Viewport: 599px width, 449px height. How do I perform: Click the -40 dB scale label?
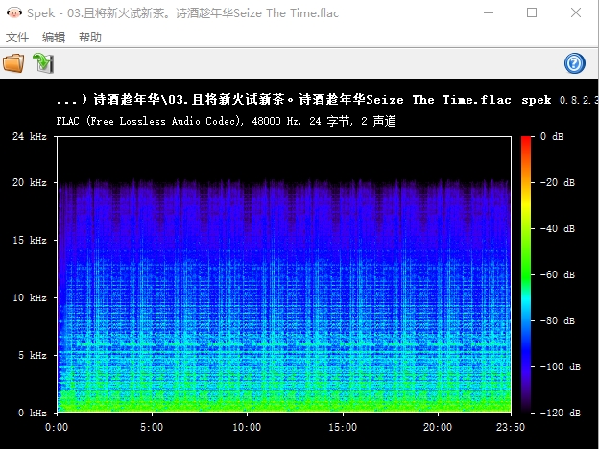coord(558,228)
